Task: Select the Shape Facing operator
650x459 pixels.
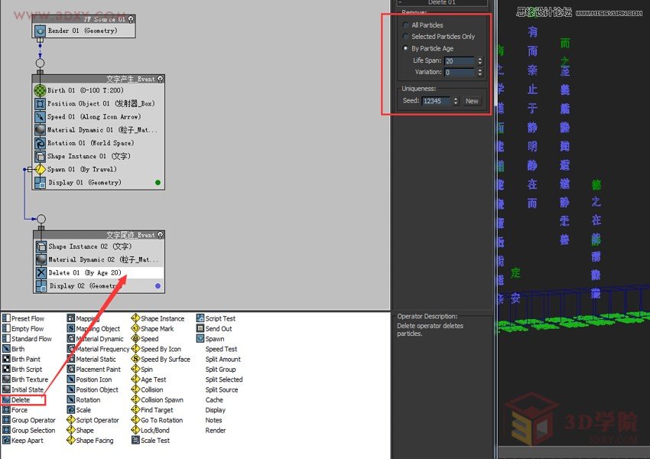Action: point(90,441)
